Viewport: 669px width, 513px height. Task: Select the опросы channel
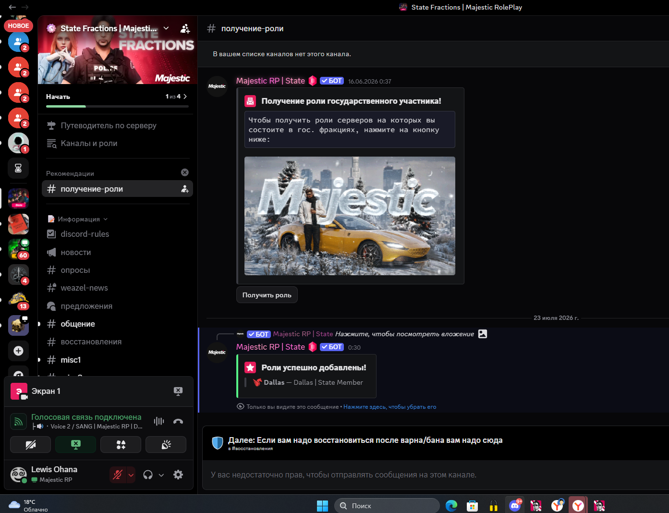pyautogui.click(x=117, y=270)
